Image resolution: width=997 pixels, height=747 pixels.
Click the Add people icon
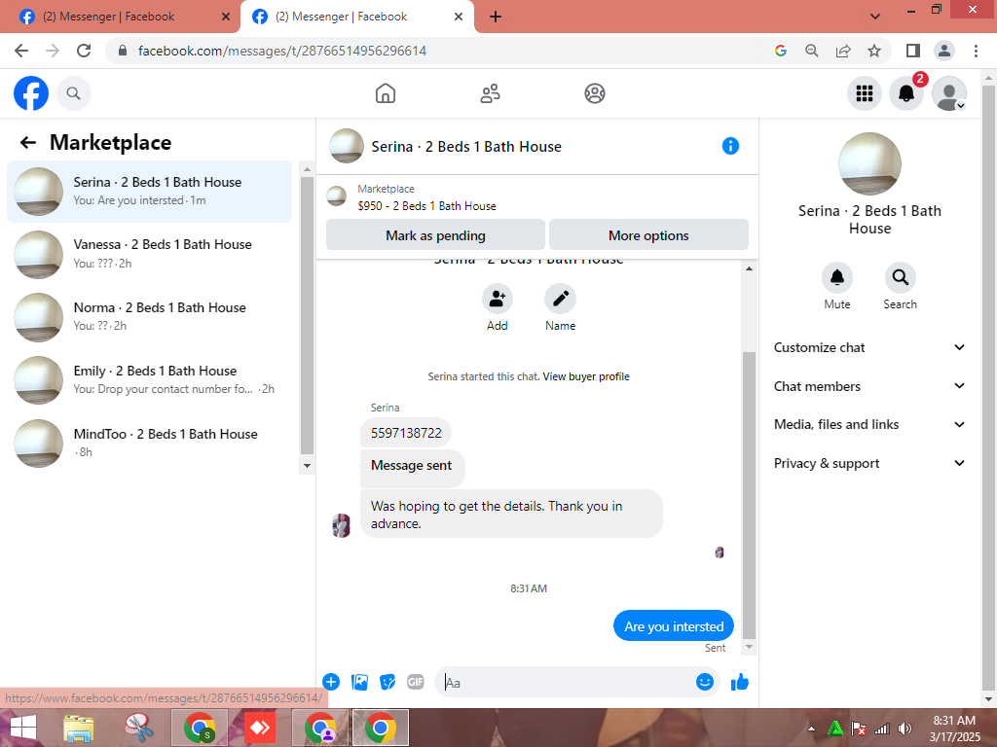(498, 299)
